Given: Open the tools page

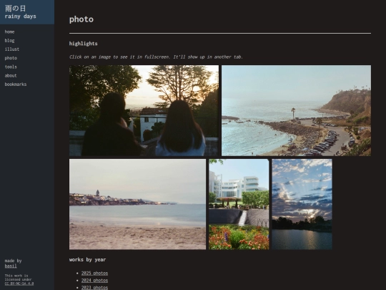Looking at the screenshot, I should click(x=11, y=67).
